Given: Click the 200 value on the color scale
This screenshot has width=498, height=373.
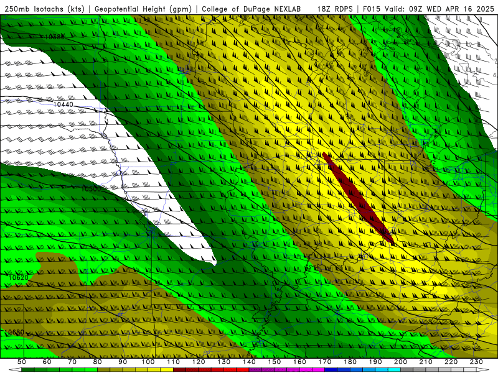Looking at the screenshot, I should point(400,362).
